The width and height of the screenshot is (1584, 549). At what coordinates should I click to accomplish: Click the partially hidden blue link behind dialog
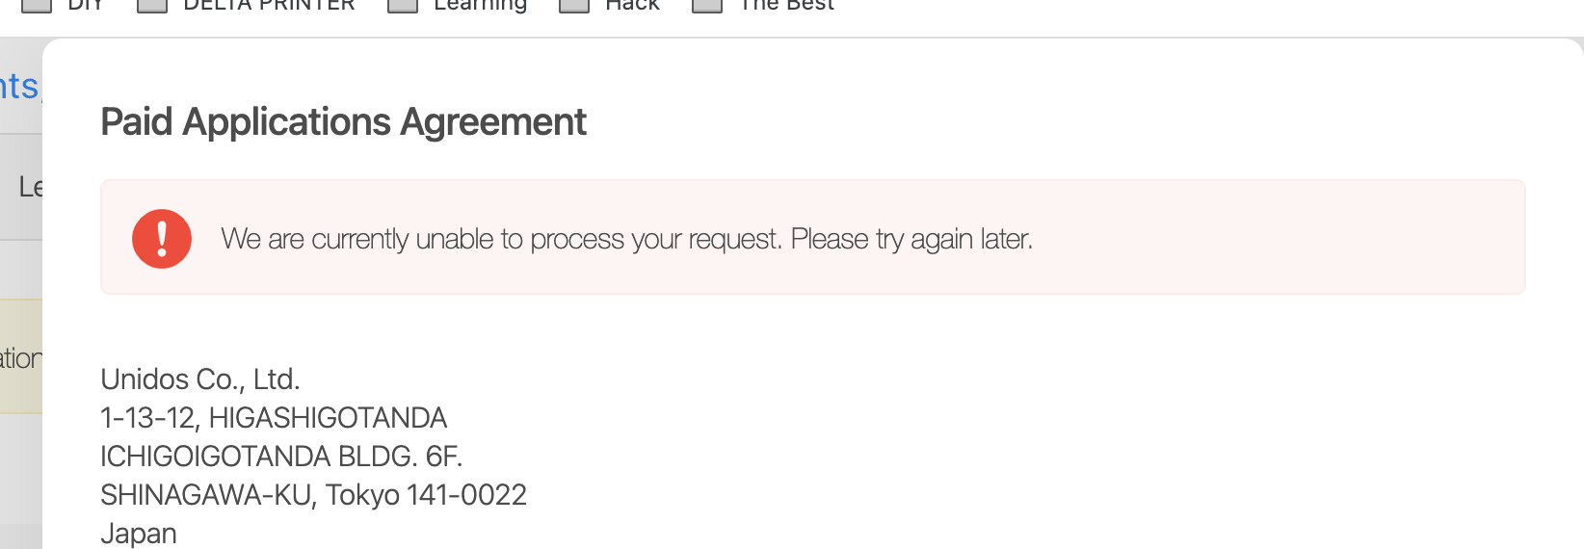point(19,86)
